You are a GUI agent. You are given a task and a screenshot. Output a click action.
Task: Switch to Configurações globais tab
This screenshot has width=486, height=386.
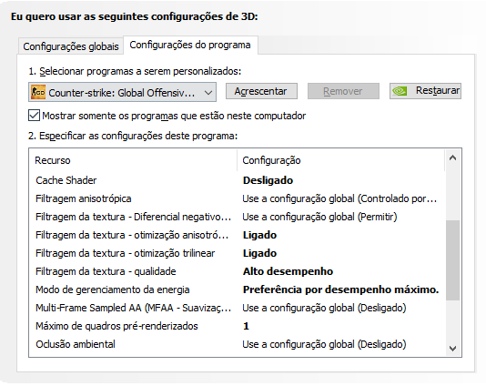[71, 46]
